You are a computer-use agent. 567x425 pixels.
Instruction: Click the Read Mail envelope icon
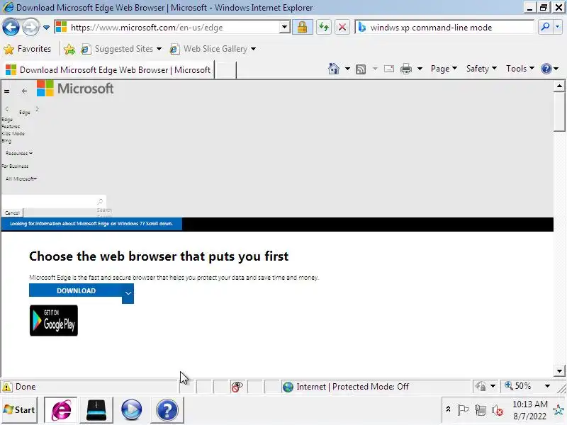(x=389, y=69)
